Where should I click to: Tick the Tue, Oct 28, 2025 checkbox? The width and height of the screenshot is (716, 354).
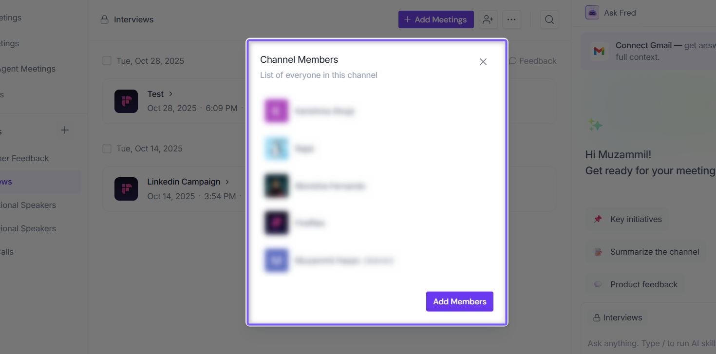[107, 61]
